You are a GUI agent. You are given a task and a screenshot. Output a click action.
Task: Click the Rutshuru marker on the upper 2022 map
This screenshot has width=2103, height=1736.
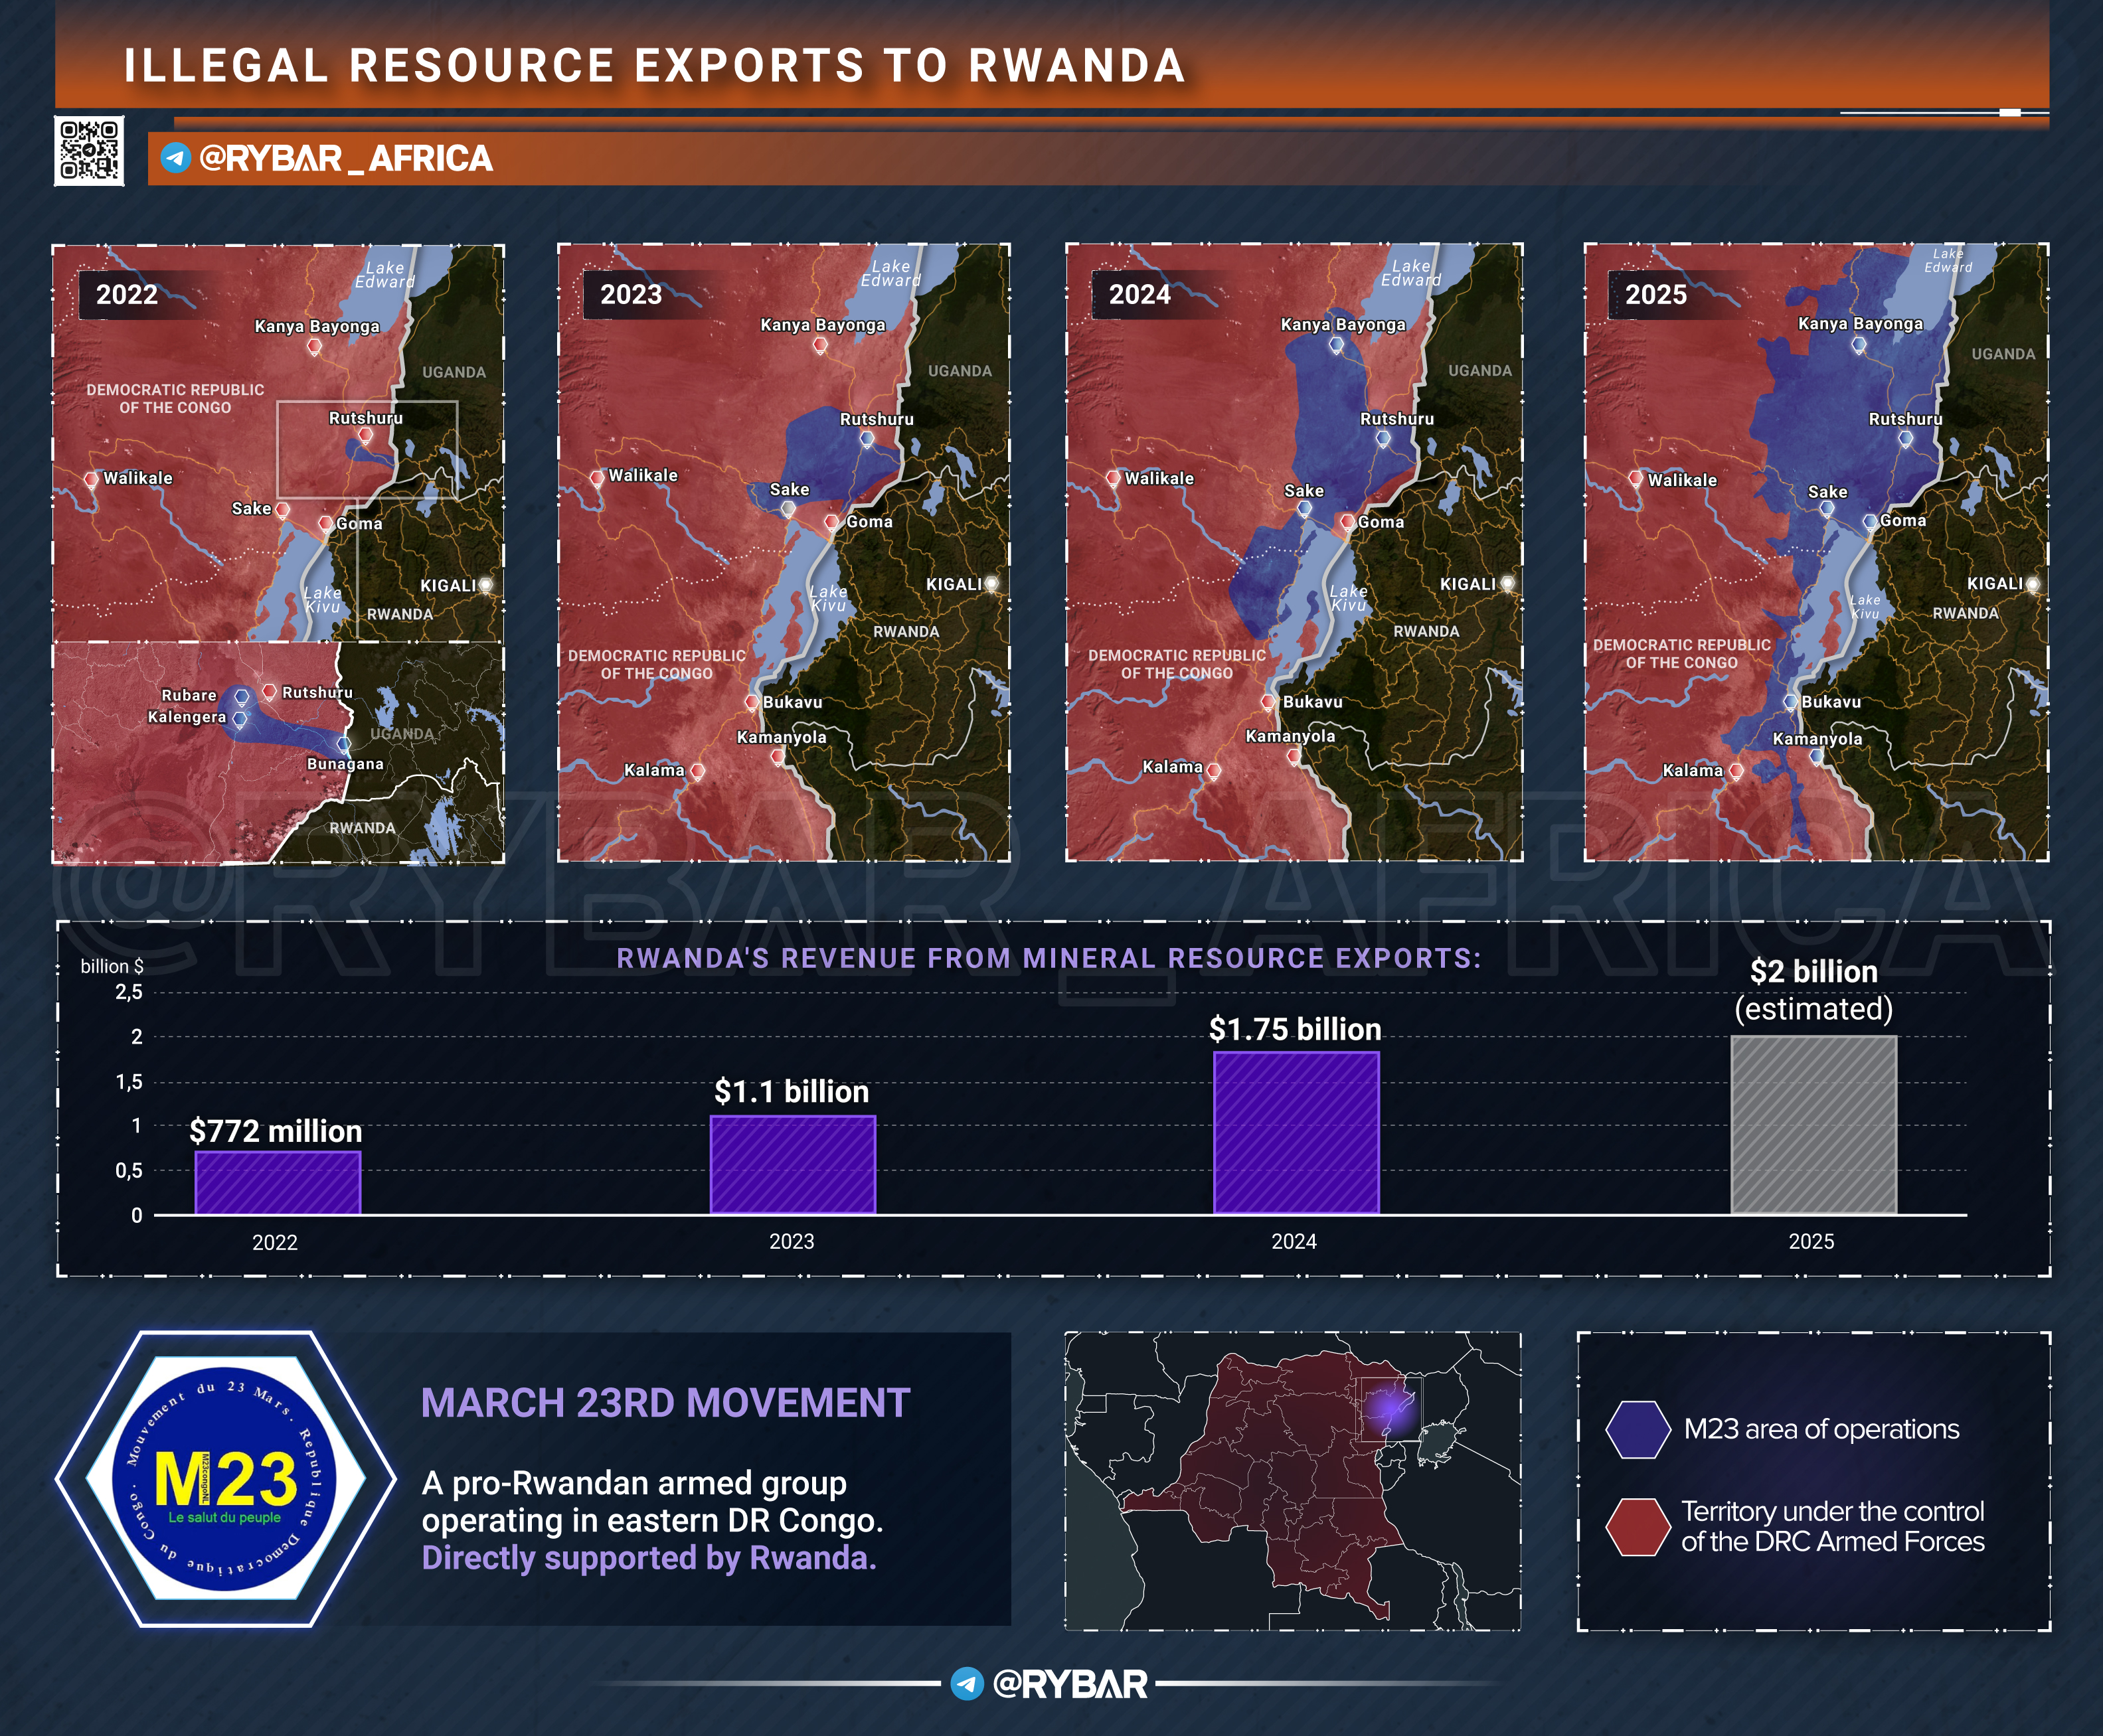(x=365, y=436)
